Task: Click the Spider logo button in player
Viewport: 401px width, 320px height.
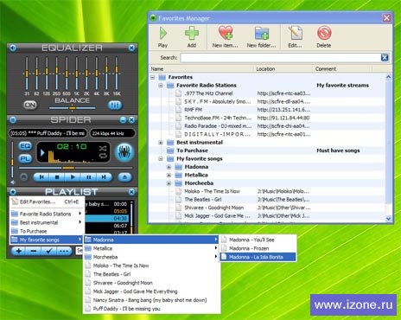Action: click(x=124, y=152)
